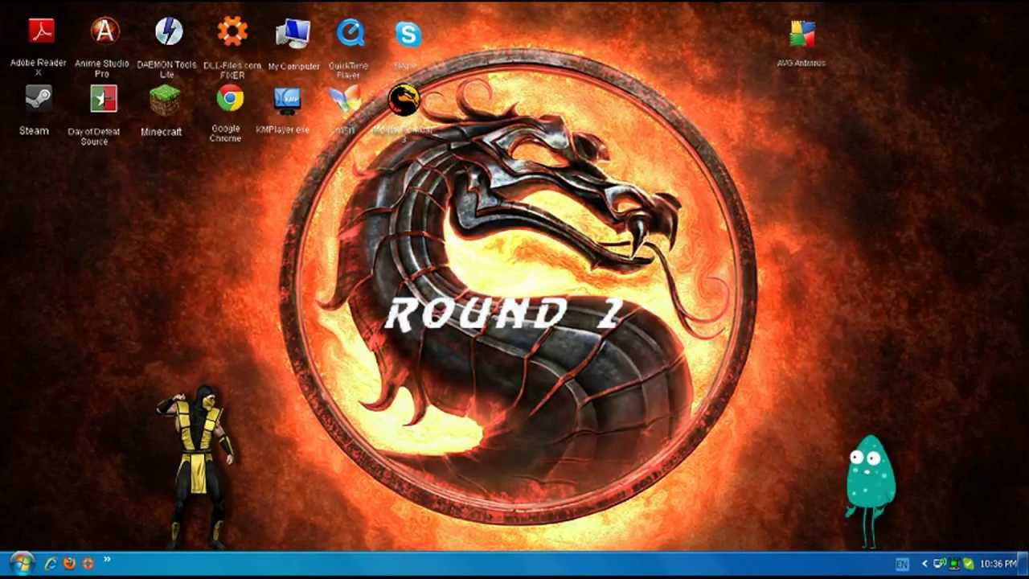Launch Internet Explorer from quick launch
The height and width of the screenshot is (579, 1029).
(x=51, y=564)
